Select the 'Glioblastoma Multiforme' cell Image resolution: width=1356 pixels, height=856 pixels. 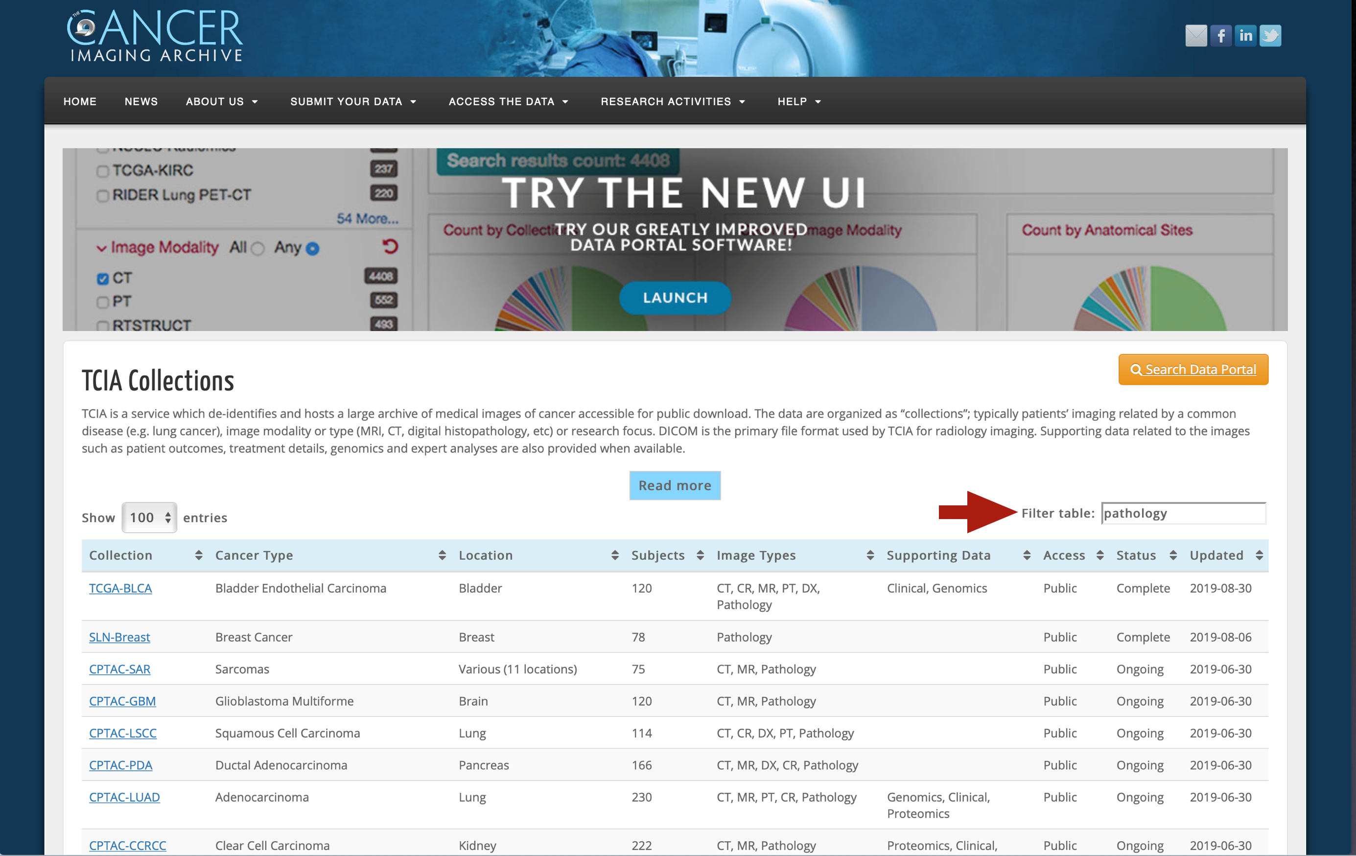click(x=284, y=701)
